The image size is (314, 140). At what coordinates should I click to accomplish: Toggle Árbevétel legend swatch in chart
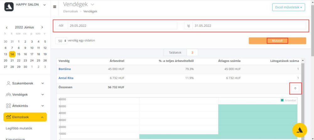pos(282,100)
